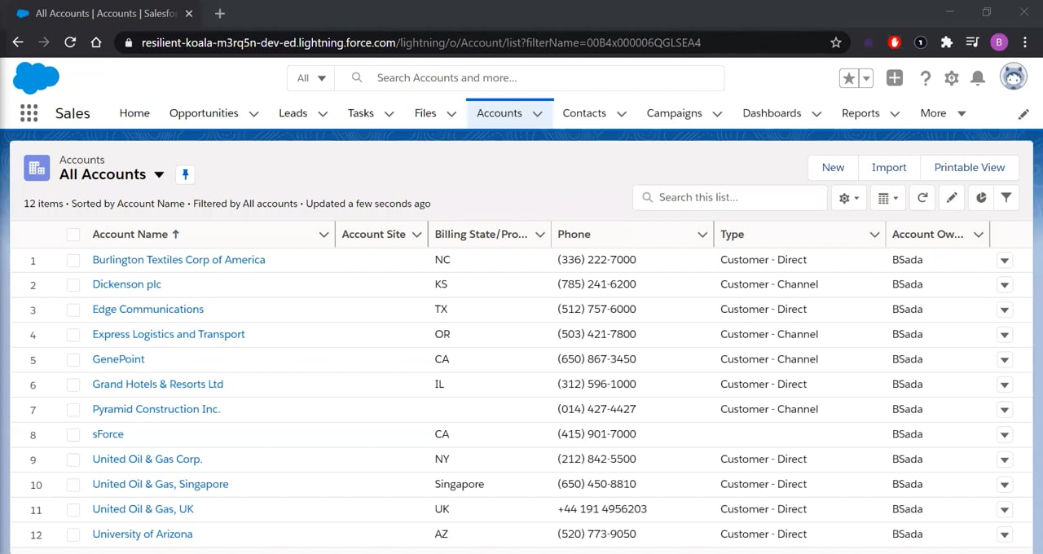Open the University of Arizona account

(x=143, y=534)
